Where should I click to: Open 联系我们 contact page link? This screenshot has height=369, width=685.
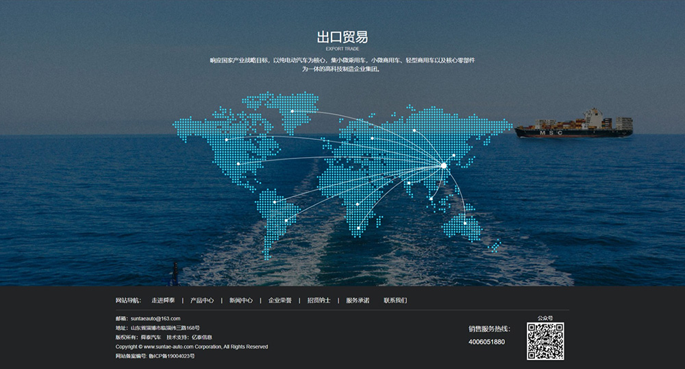395,300
